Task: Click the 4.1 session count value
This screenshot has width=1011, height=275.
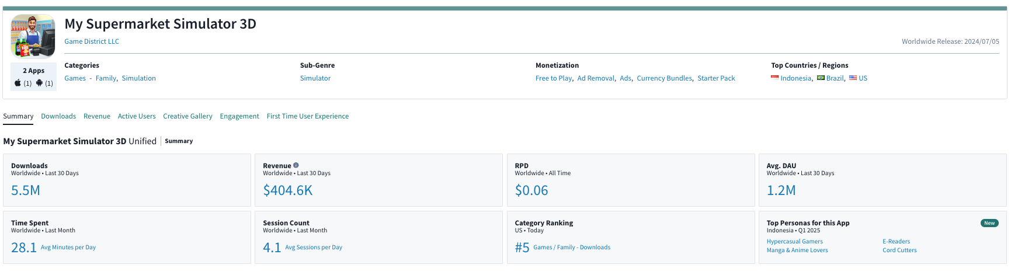Action: click(x=272, y=248)
